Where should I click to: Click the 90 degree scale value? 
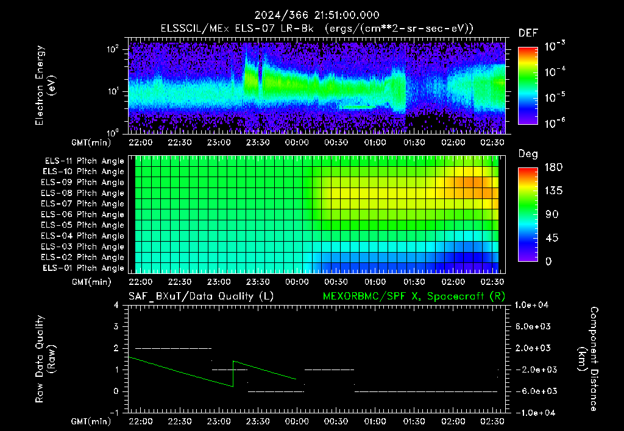coord(551,214)
